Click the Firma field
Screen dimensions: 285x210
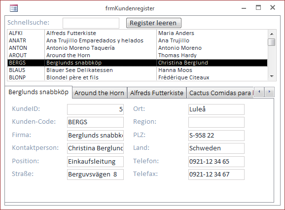point(96,136)
